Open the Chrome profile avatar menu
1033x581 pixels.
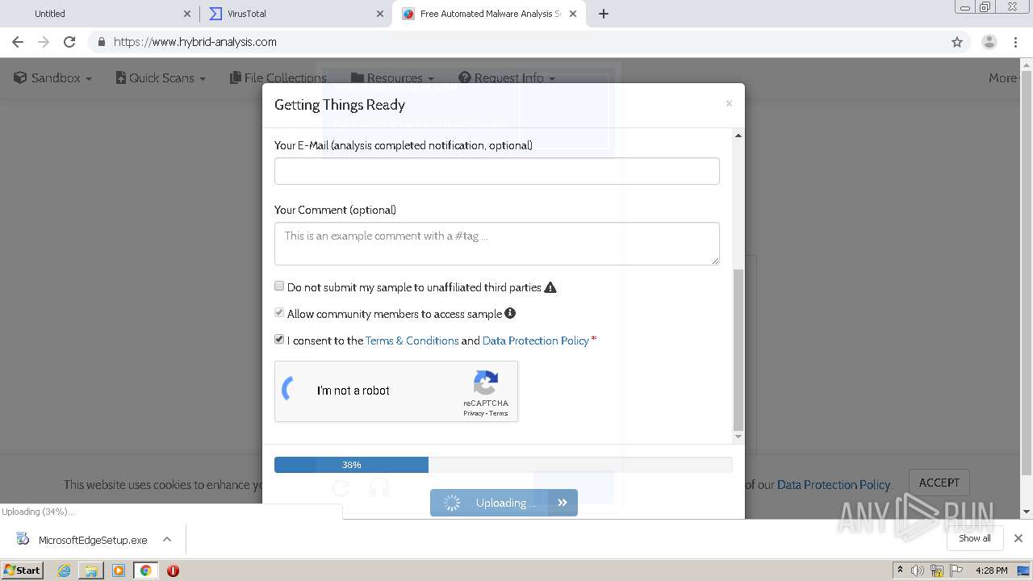coord(989,42)
